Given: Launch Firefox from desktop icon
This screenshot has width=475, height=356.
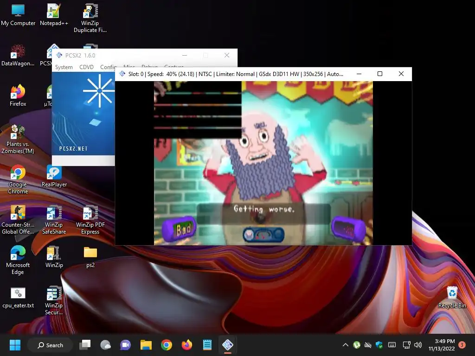Looking at the screenshot, I should click(18, 95).
